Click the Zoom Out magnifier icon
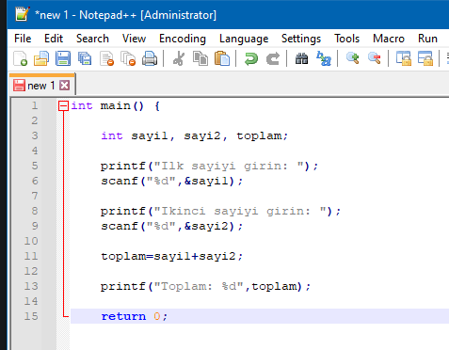Screen dimensions: 449x350 (x=375, y=58)
